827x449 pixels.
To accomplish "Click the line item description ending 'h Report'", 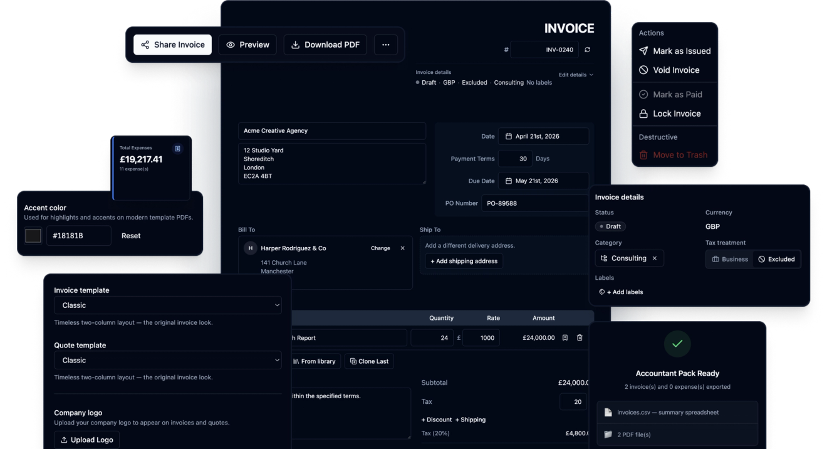I will point(349,337).
